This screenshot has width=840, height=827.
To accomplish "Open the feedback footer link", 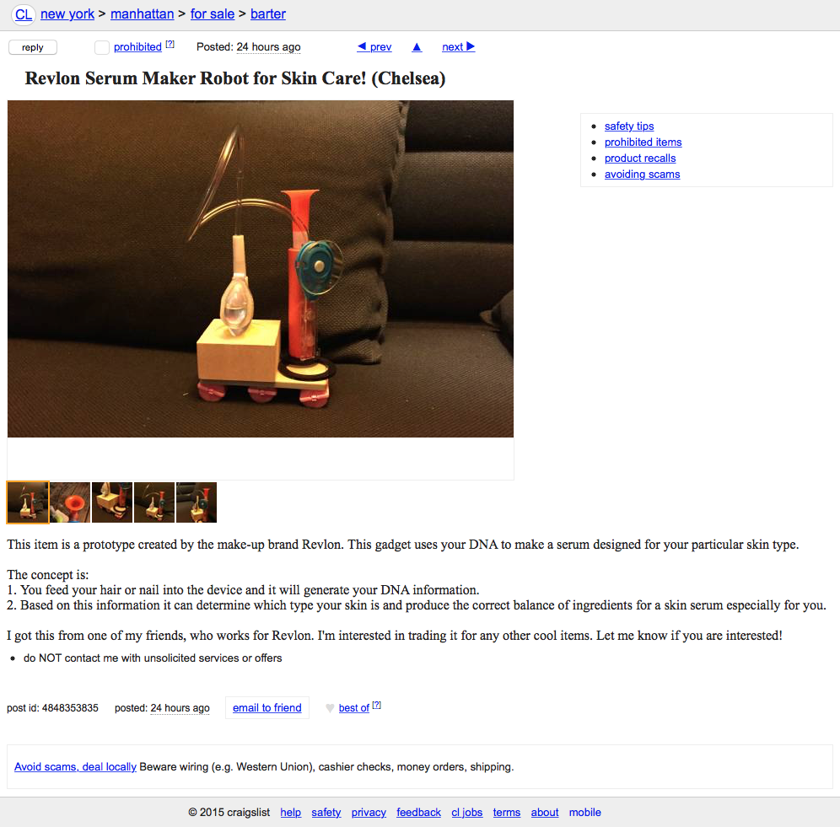I will point(418,812).
